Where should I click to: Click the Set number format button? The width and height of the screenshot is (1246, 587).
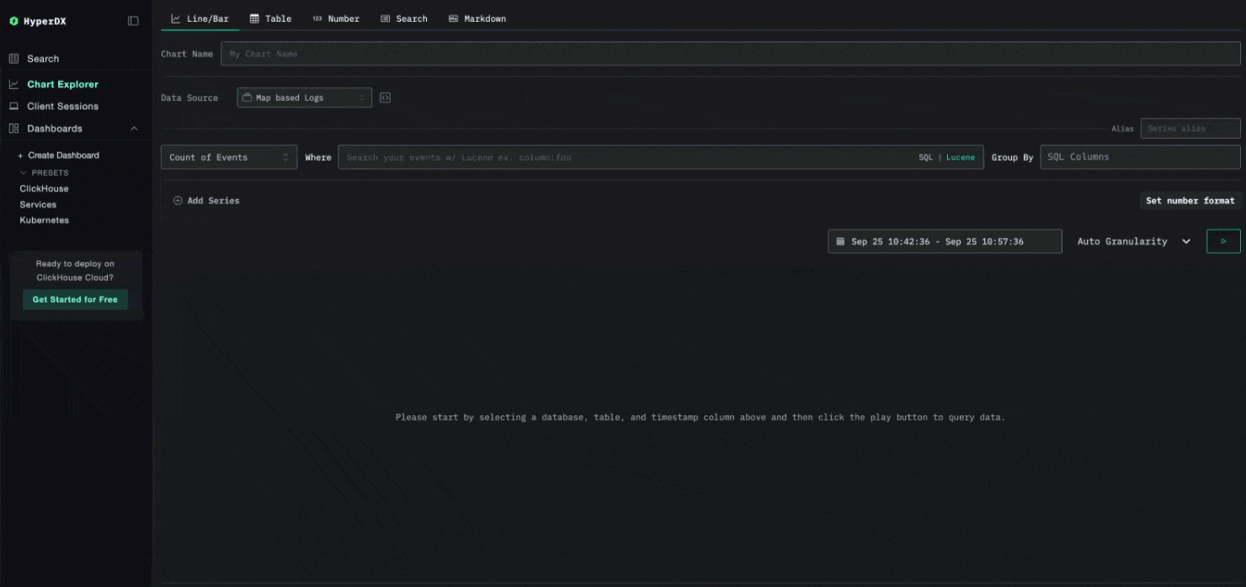pyautogui.click(x=1190, y=201)
